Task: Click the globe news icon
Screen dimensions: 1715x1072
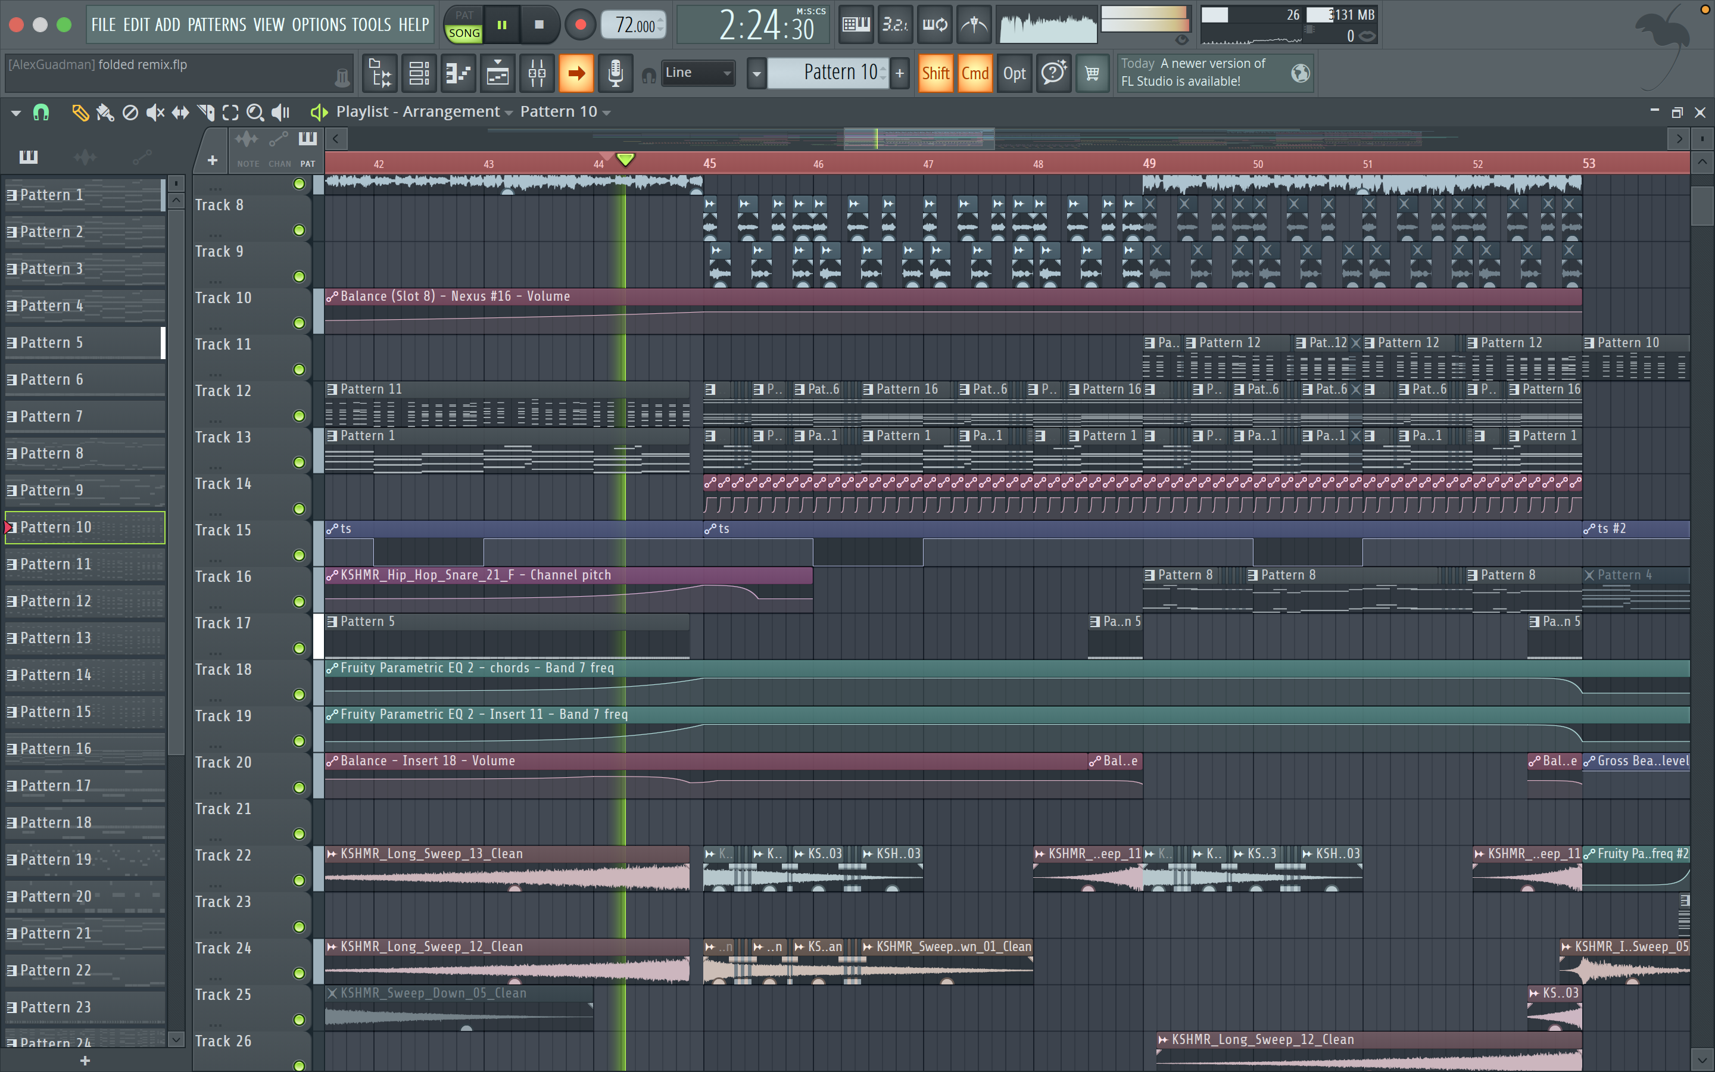Action: pos(1300,73)
